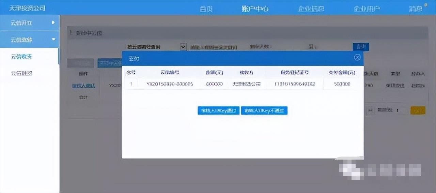Click the keyword search input field
Screen dimensions: 436x193
pyautogui.click(x=214, y=47)
